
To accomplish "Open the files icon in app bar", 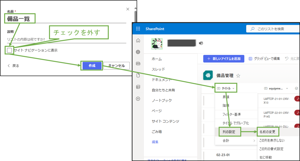I will (138, 75).
